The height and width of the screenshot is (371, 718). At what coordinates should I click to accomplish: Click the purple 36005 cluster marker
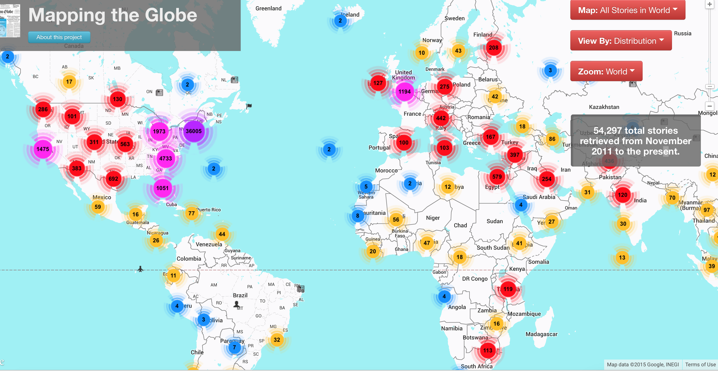(x=194, y=131)
